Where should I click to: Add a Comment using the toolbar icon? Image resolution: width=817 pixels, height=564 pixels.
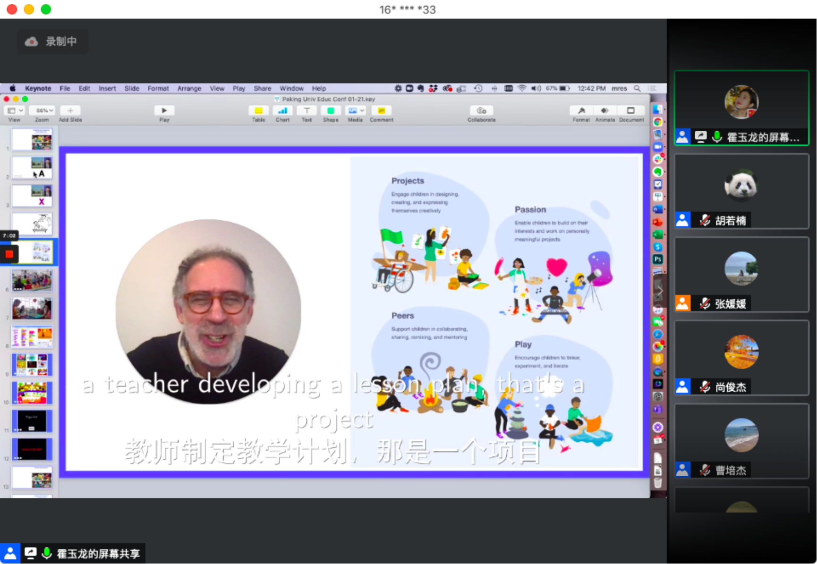[x=381, y=111]
